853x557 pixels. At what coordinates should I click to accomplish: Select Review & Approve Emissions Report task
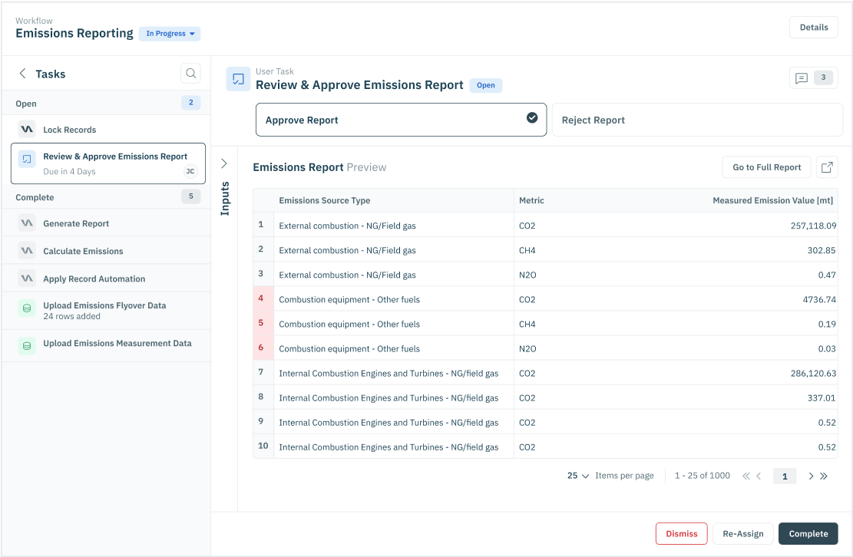tap(108, 163)
